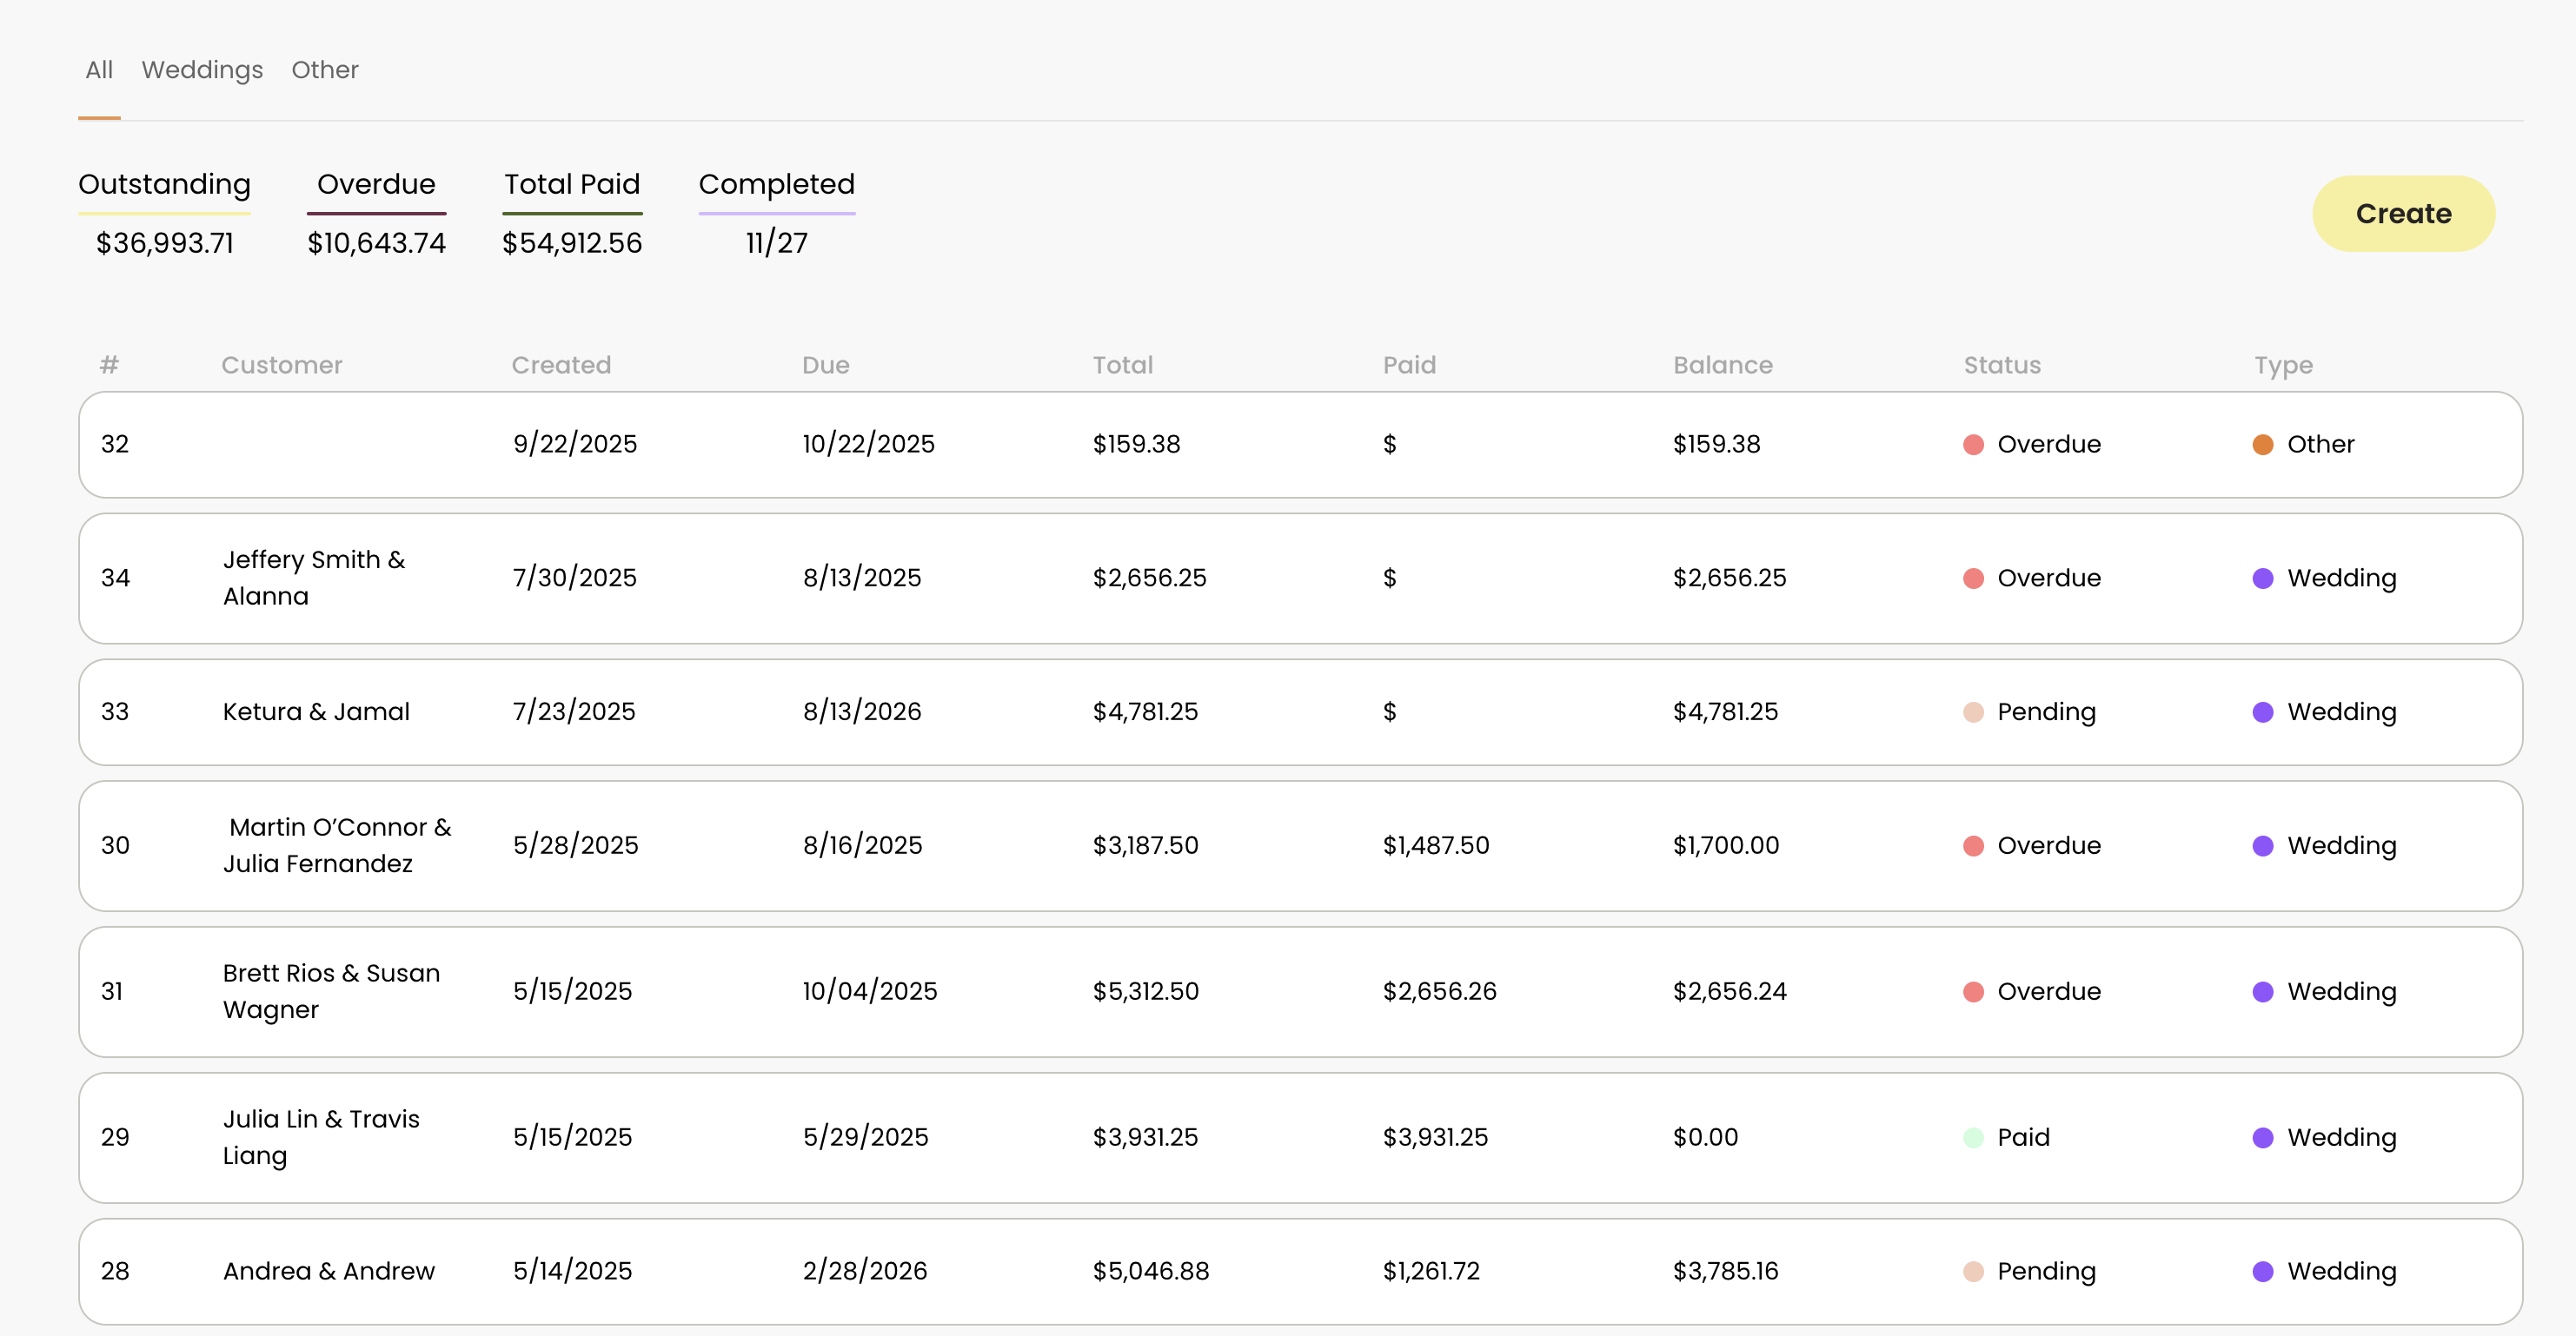Screen dimensions: 2576x1336
Task: Open Julia Lin & Travis Liang invoice
Action: click(320, 1137)
